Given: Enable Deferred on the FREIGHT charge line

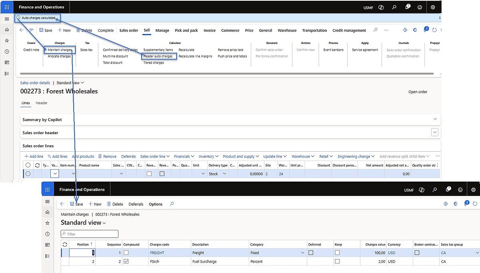Looking at the screenshot, I should [310, 253].
